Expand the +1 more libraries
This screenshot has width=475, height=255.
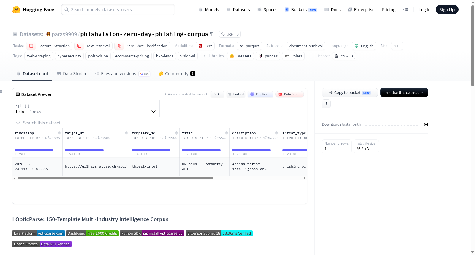309,56
